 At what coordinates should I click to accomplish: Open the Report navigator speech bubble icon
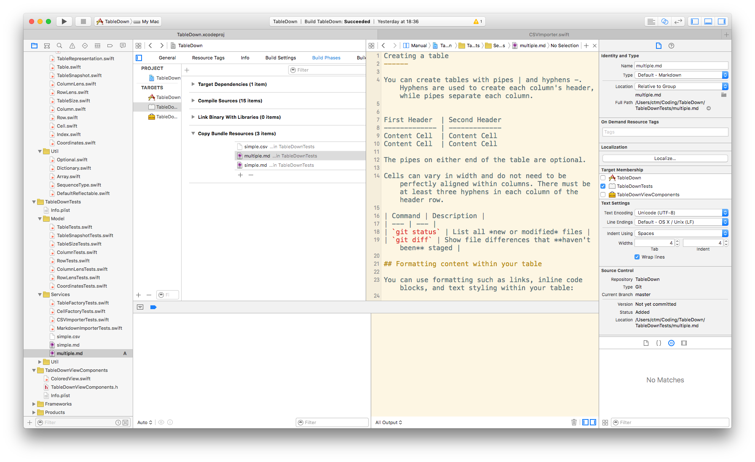point(123,45)
